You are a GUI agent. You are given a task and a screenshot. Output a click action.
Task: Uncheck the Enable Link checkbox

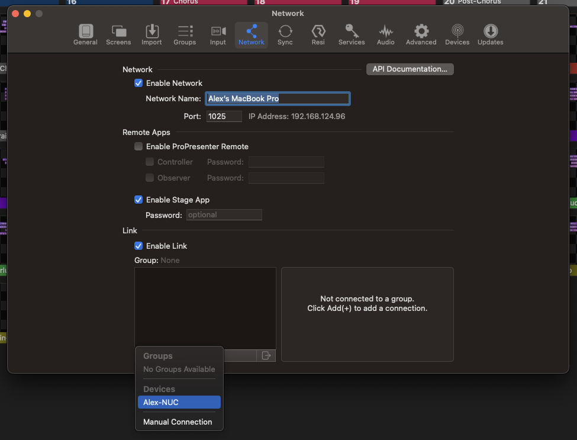pyautogui.click(x=138, y=246)
